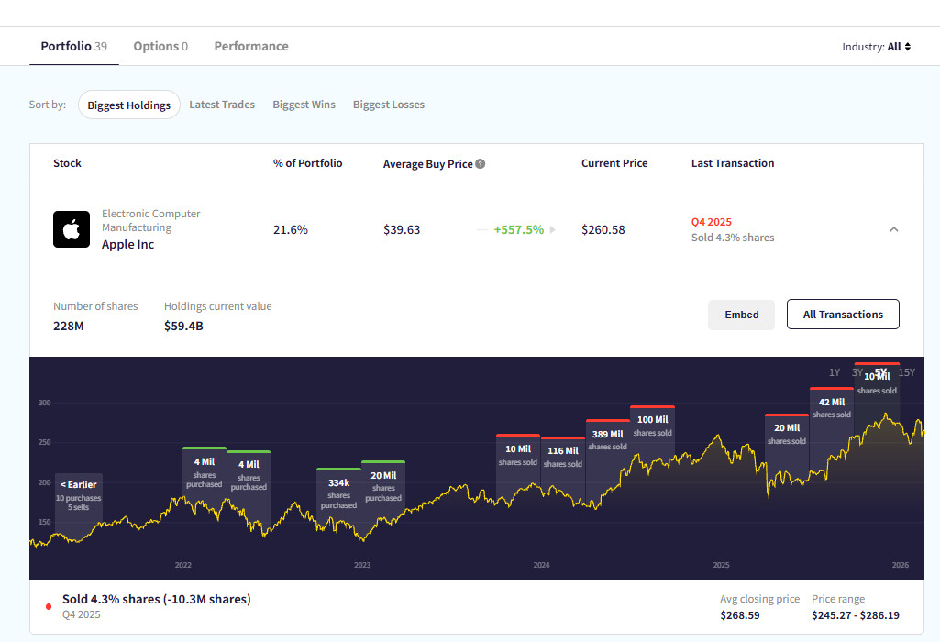Click the Average Buy Price help icon
This screenshot has height=642, width=940.
(481, 164)
